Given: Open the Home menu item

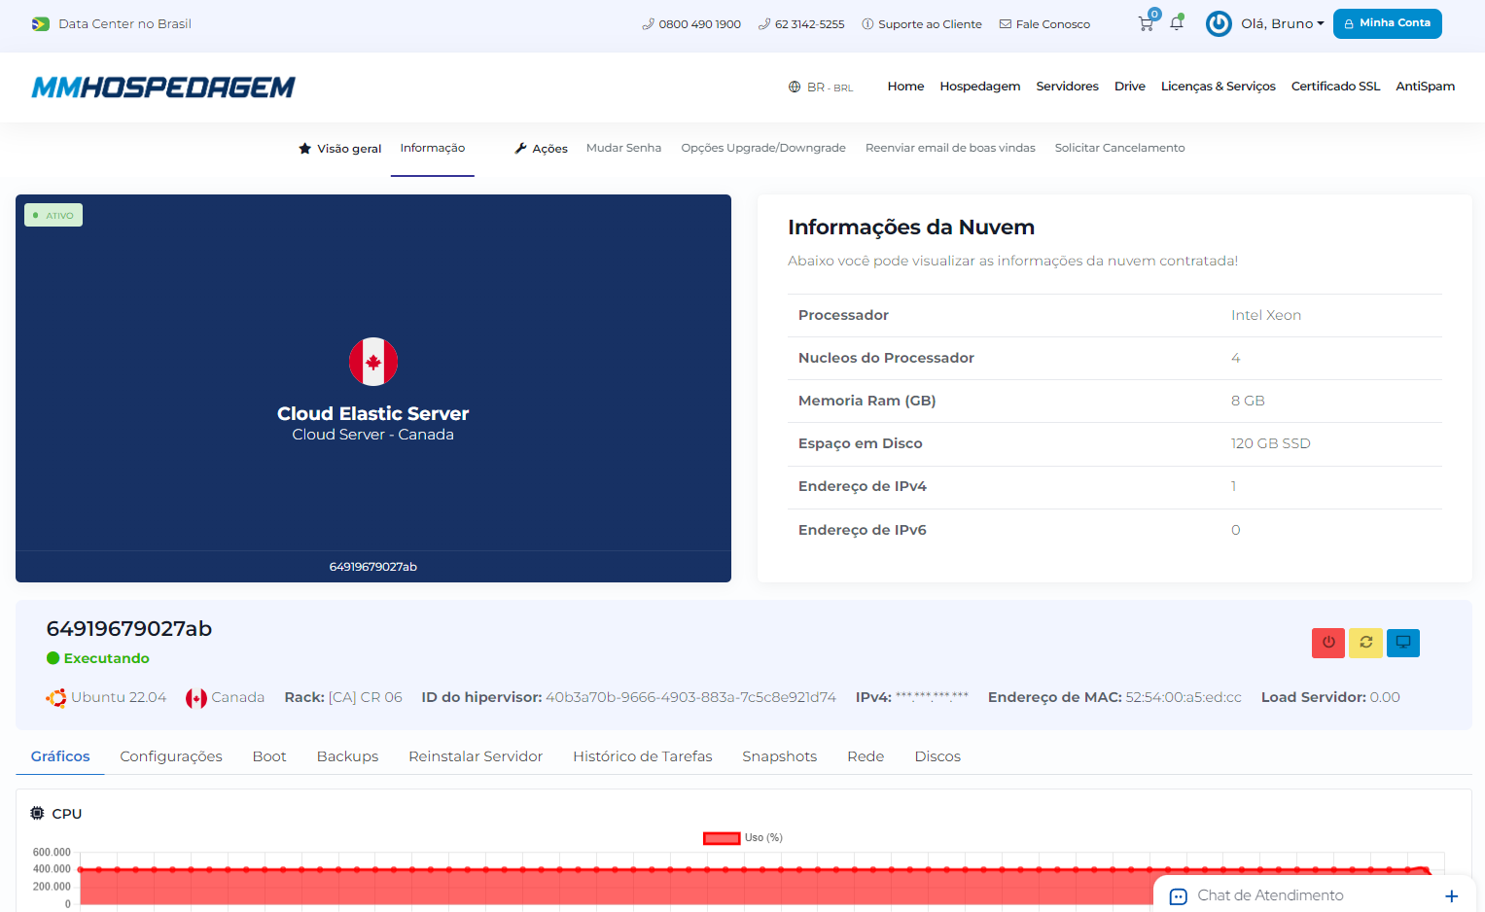Looking at the screenshot, I should tap(905, 87).
